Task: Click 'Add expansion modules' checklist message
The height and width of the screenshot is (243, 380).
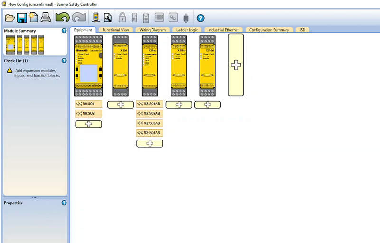Action: [x=37, y=73]
